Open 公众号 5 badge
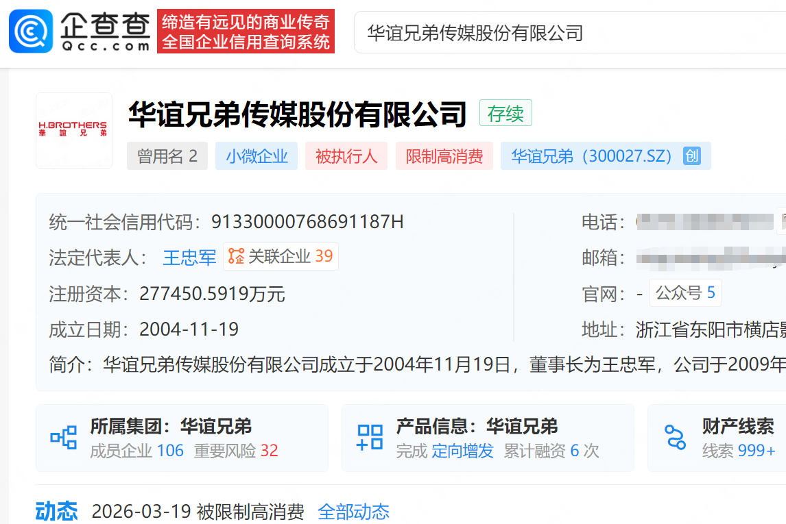This screenshot has height=524, width=786. pos(685,292)
